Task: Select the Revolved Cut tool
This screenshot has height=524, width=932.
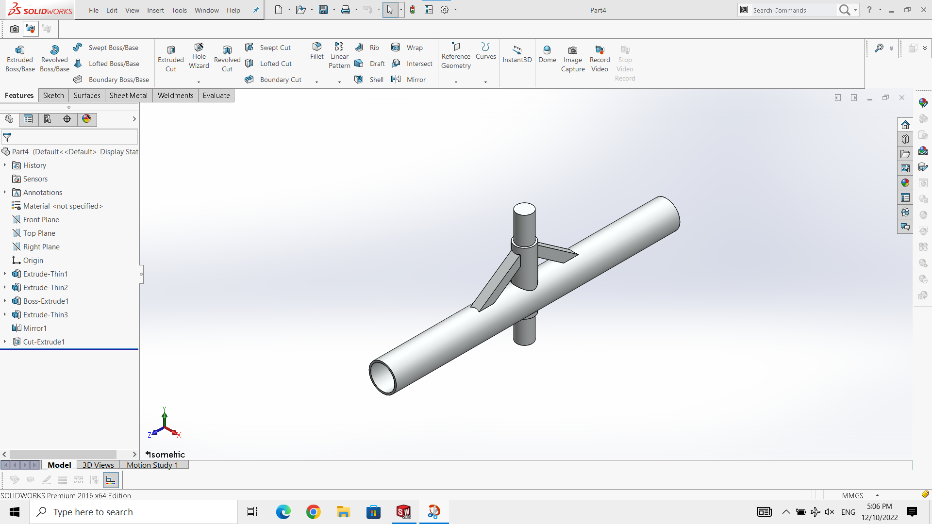Action: coord(227,59)
